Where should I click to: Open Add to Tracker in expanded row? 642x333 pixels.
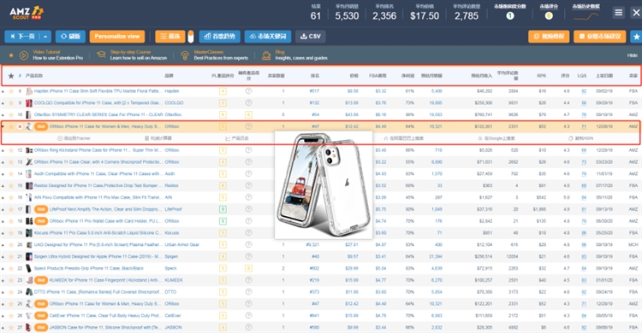pyautogui.click(x=74, y=138)
